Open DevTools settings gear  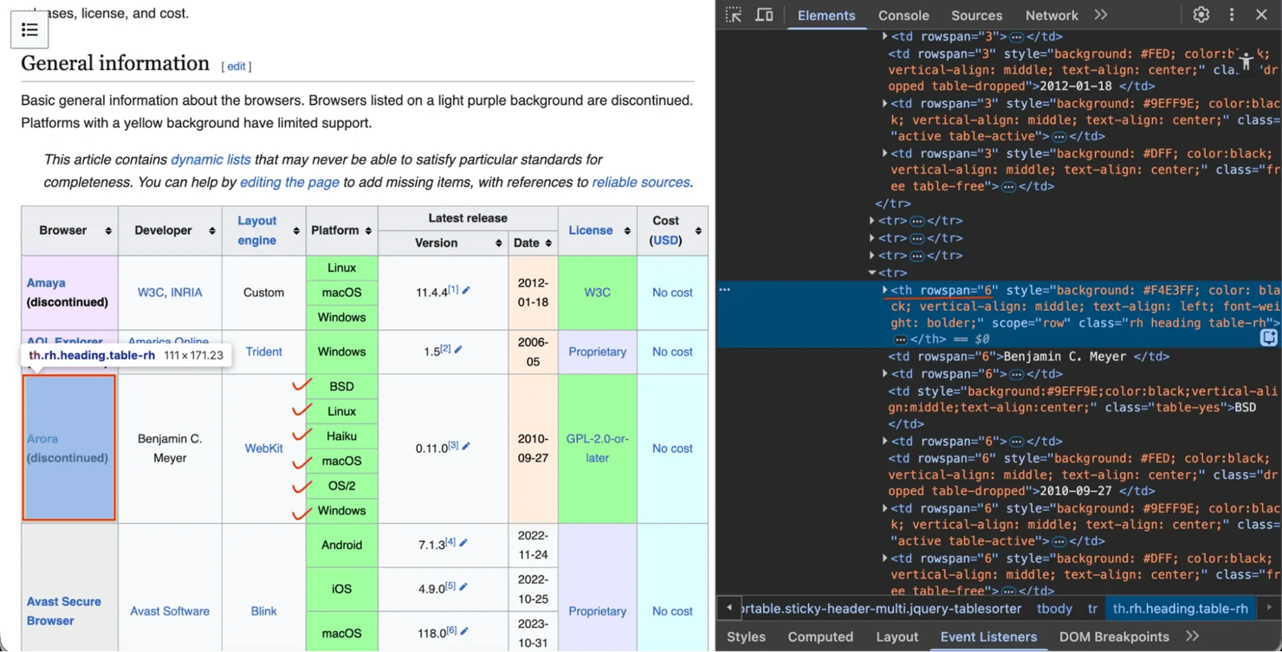point(1201,15)
